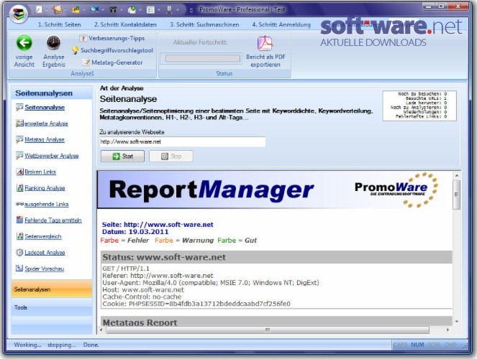This screenshot has width=477, height=359.
Task: Click the Stop button
Action: coord(171,157)
